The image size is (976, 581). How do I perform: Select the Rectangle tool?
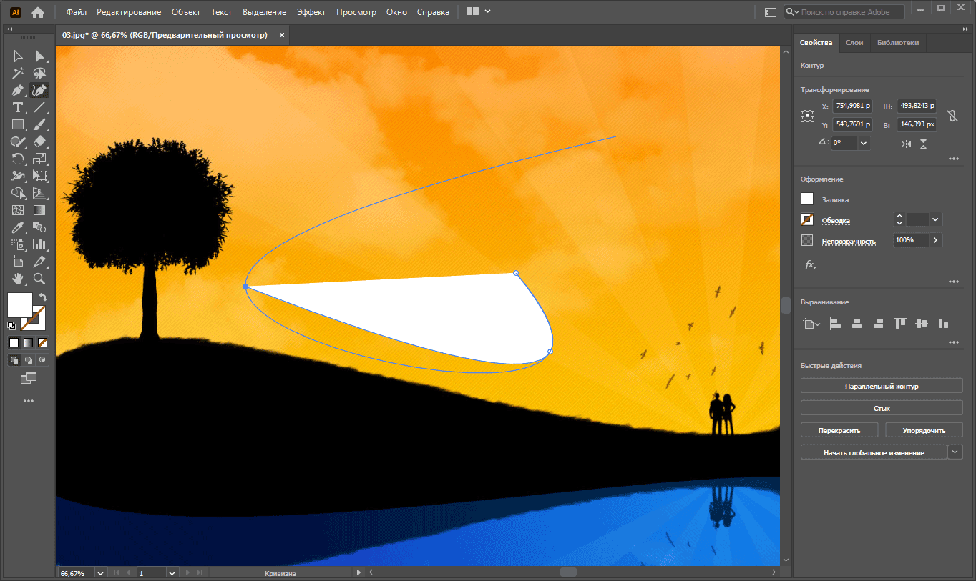tap(17, 124)
